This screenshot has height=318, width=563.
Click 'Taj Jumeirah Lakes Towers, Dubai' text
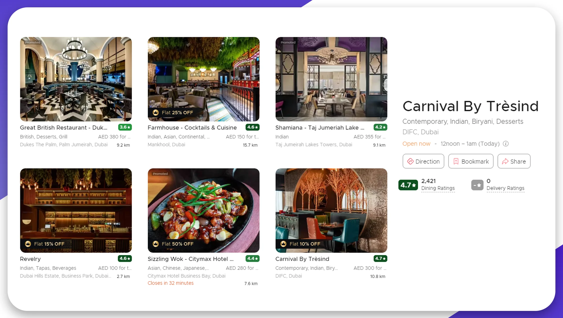pos(314,144)
